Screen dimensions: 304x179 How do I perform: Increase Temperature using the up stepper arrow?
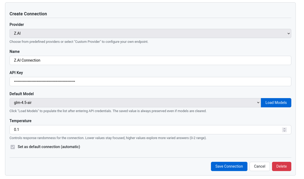pyautogui.click(x=284, y=128)
